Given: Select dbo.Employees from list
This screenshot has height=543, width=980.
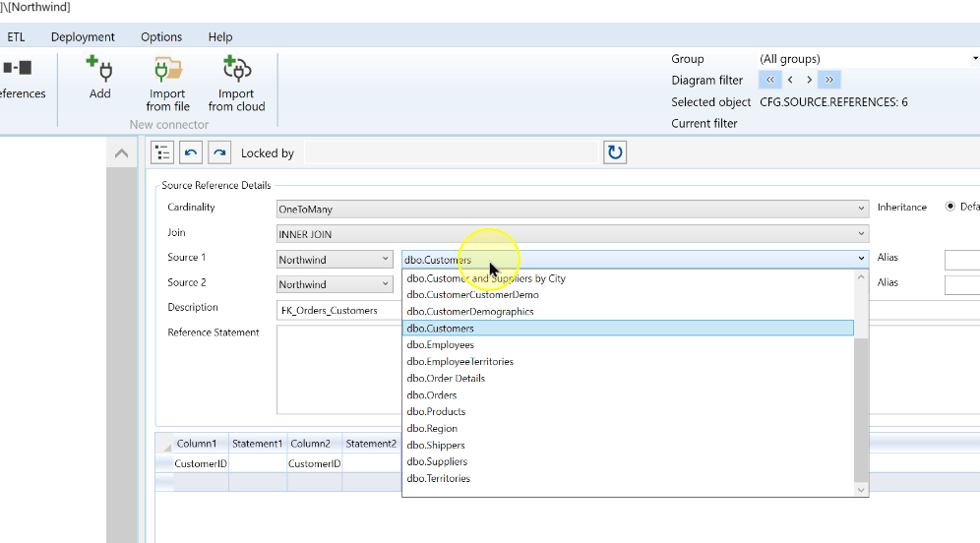Looking at the screenshot, I should pyautogui.click(x=628, y=344).
